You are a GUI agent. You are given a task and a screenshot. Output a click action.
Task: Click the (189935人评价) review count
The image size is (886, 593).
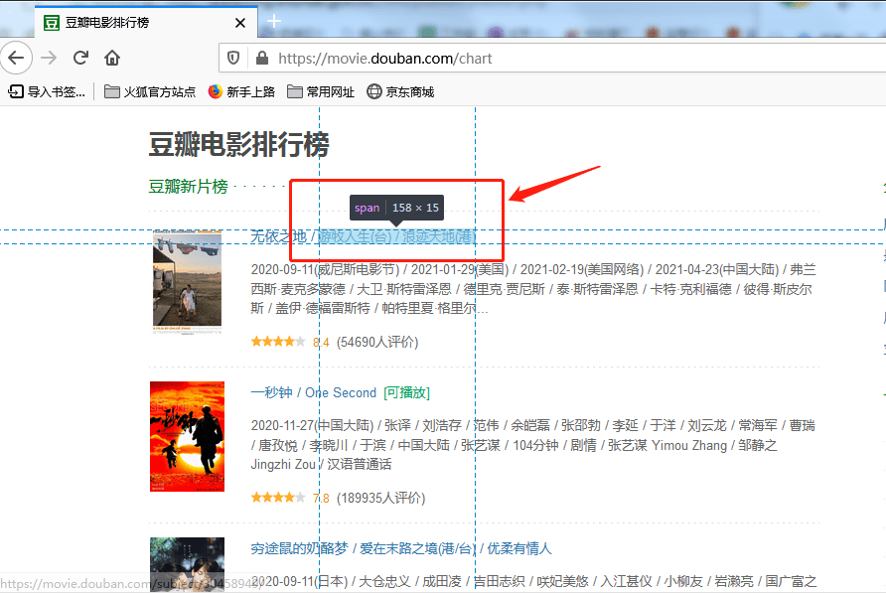(380, 498)
